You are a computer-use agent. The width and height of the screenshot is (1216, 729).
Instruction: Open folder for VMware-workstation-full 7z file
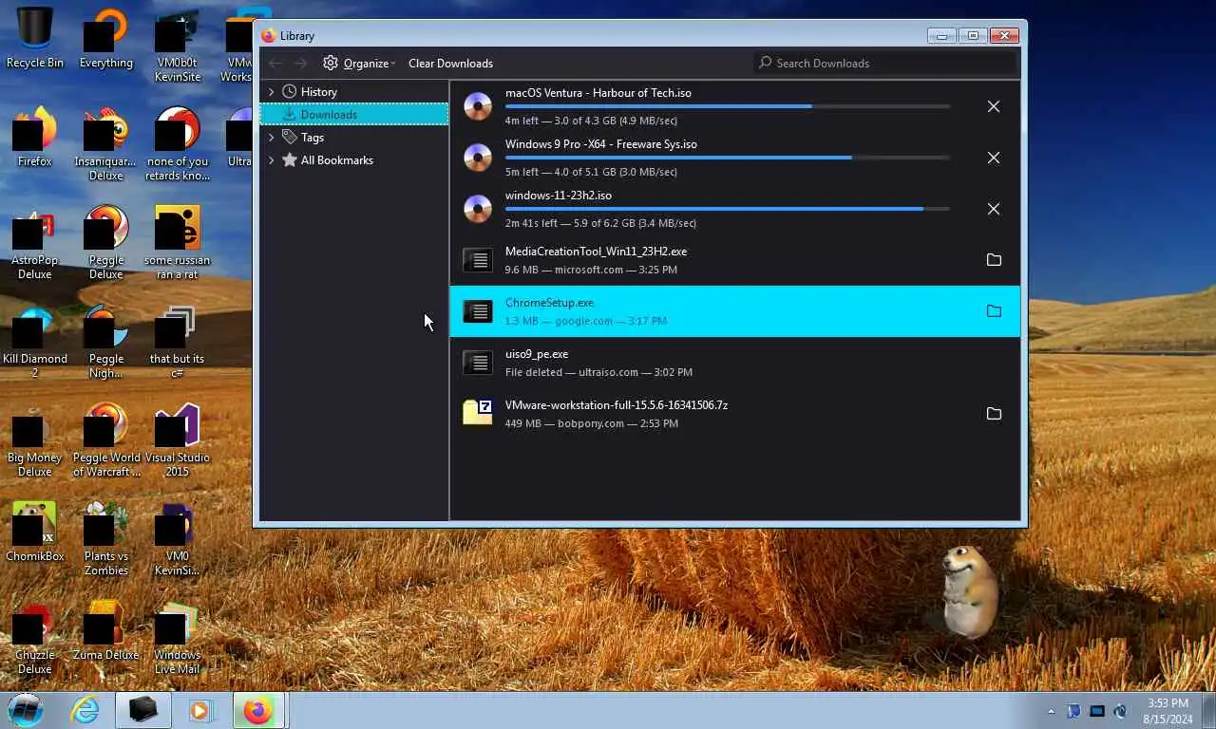pyautogui.click(x=994, y=414)
